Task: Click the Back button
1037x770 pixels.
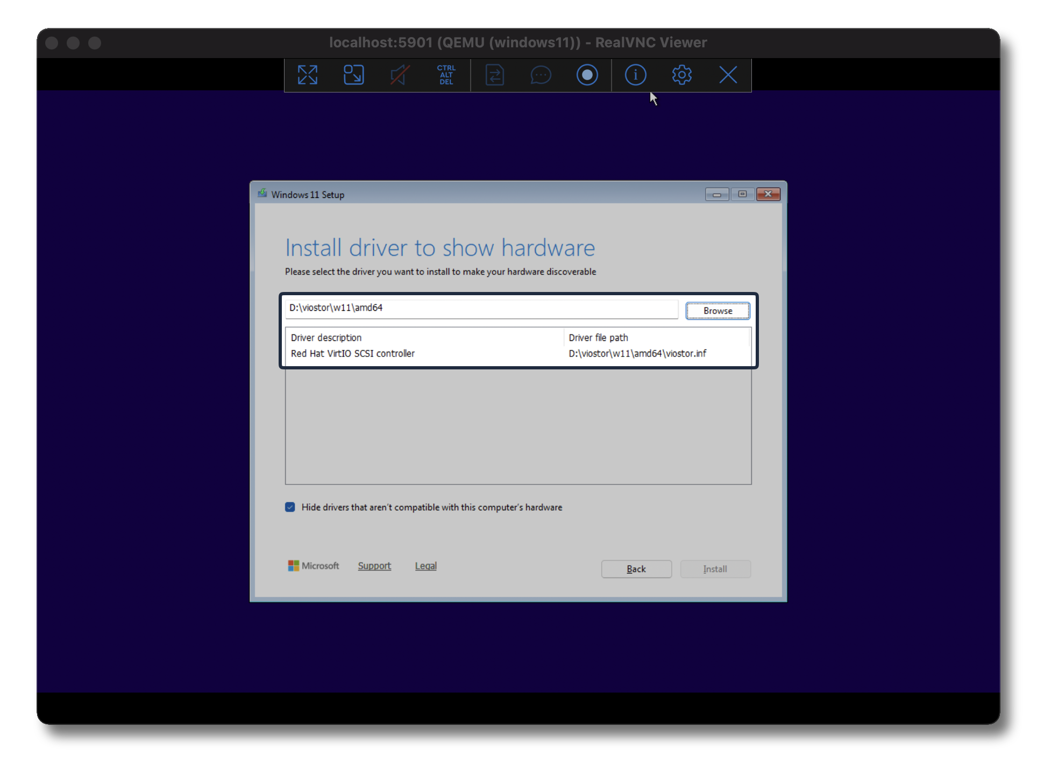Action: (636, 569)
